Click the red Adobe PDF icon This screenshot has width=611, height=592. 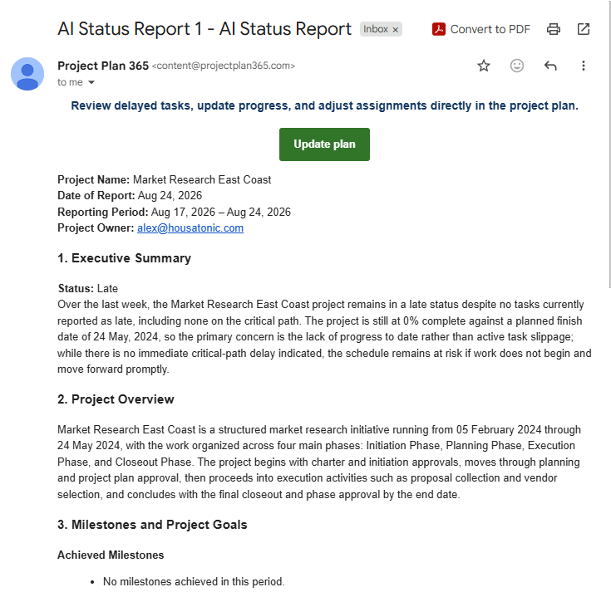[439, 29]
